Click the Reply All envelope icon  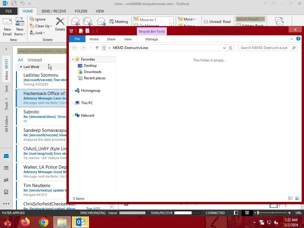(x=88, y=21)
